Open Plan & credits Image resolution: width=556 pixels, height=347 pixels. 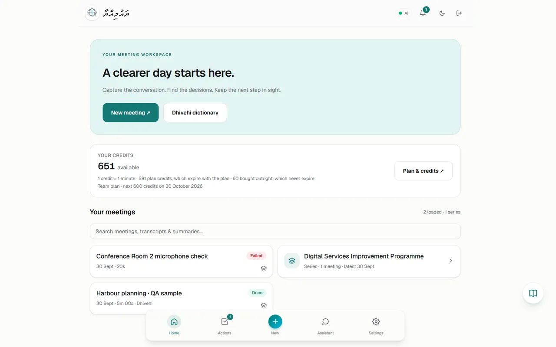(x=423, y=171)
